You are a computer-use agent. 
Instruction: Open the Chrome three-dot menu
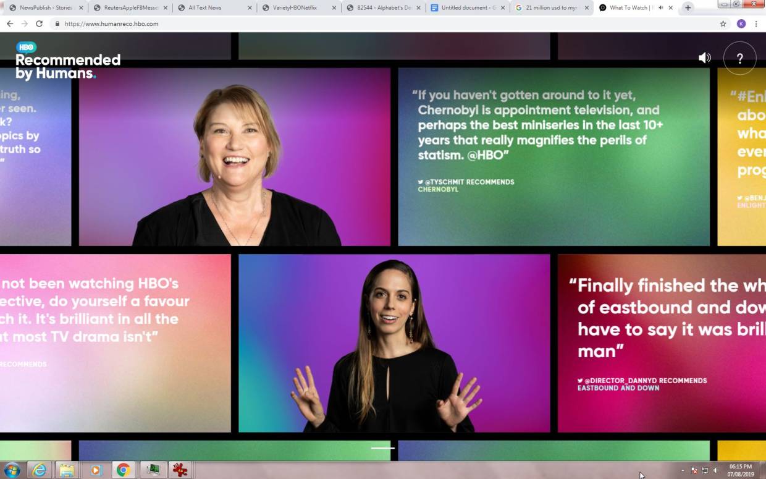[x=756, y=23]
